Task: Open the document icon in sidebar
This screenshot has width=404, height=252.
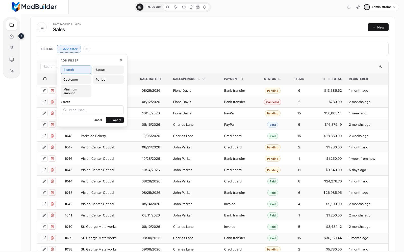Action: point(12,48)
